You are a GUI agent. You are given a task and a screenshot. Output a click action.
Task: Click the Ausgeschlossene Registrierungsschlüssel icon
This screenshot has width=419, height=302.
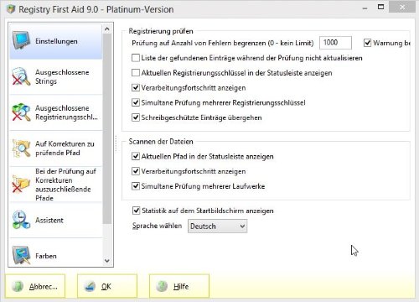(x=21, y=112)
